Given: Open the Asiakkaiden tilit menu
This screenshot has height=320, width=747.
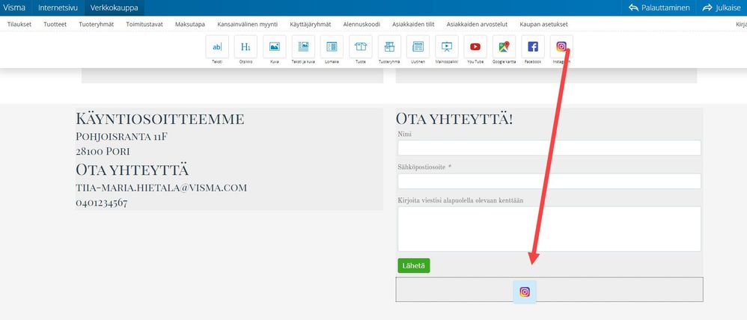Looking at the screenshot, I should click(413, 24).
